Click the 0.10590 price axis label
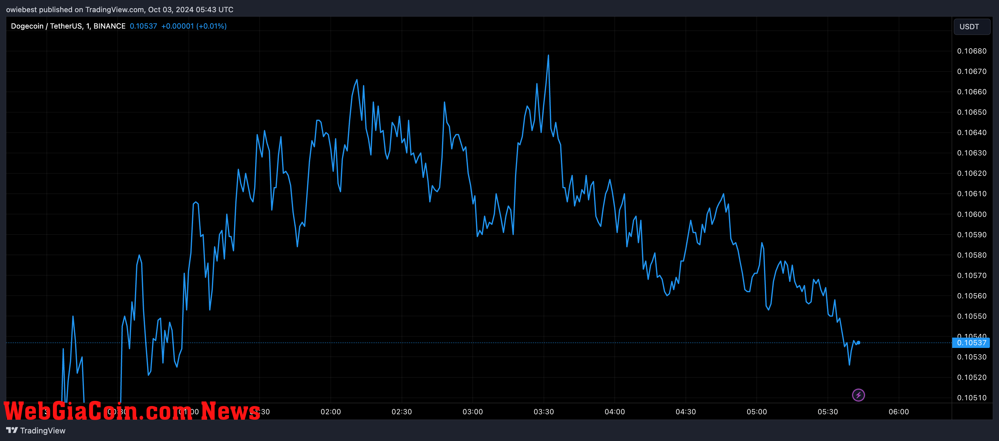Screen dimensions: 999x441 pos(971,235)
